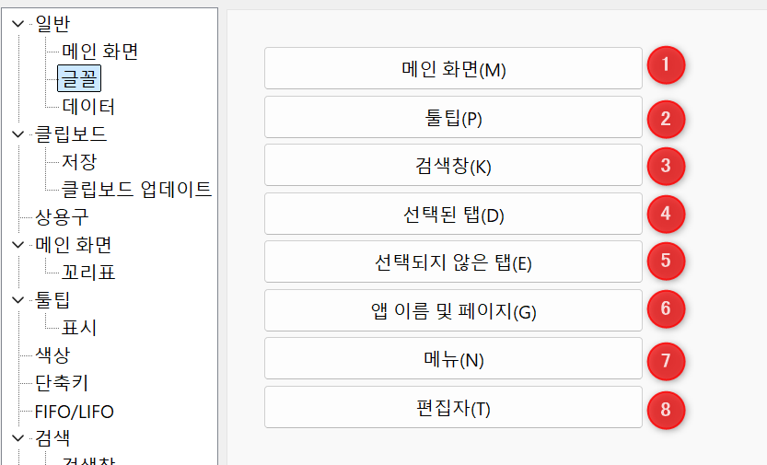This screenshot has height=465, width=767.
Task: Select the 저장 tree item
Action: [x=79, y=162]
